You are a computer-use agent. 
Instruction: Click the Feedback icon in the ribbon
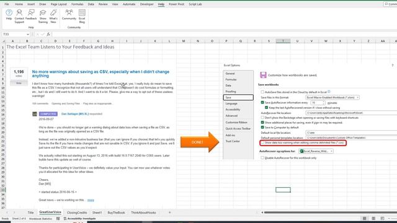click(x=31, y=15)
